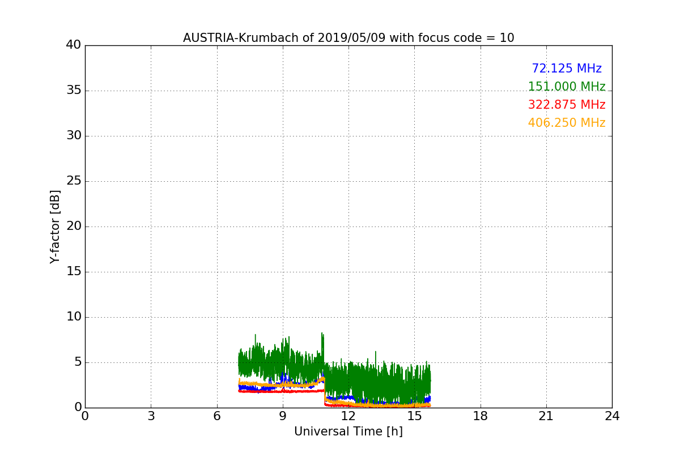The width and height of the screenshot is (680, 453).
Task: Click the Universal Time [h] axis label
Action: [348, 431]
